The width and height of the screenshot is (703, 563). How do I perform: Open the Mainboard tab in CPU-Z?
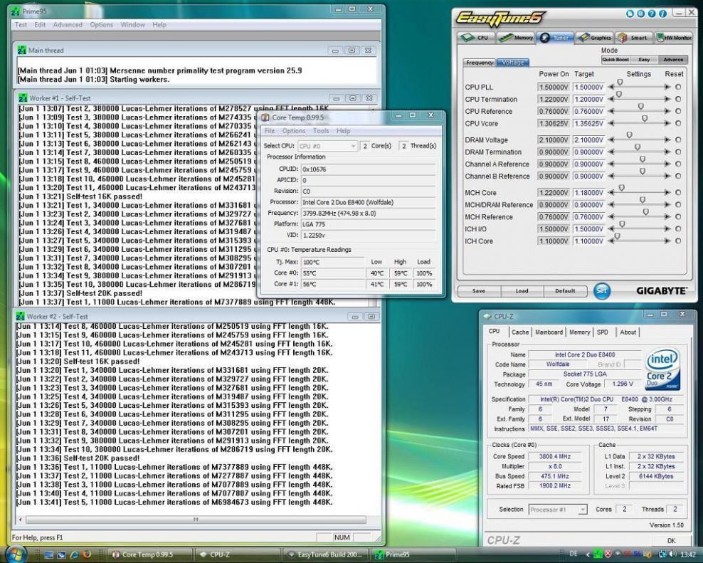549,332
